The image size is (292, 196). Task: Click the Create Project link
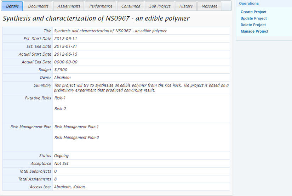(253, 12)
